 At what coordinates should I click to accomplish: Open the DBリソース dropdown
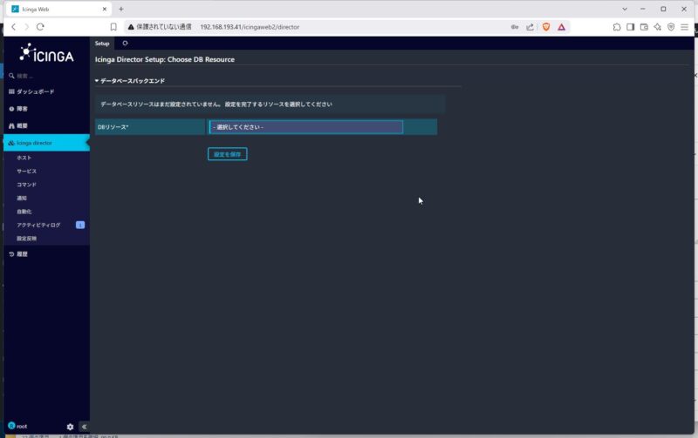tap(306, 127)
